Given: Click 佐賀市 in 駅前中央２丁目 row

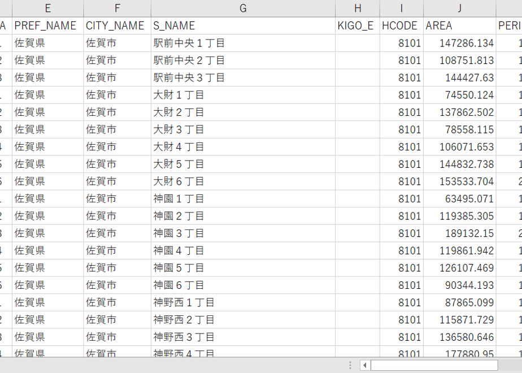Looking at the screenshot, I should click(117, 60).
